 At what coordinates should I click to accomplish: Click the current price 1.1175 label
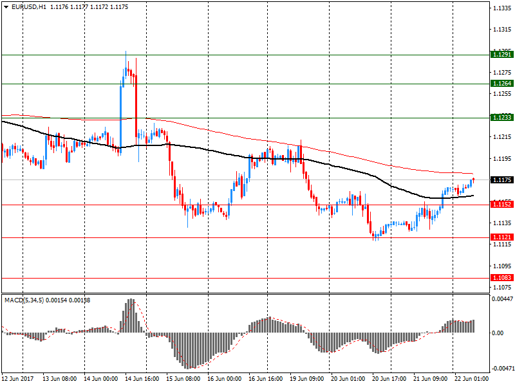point(502,180)
